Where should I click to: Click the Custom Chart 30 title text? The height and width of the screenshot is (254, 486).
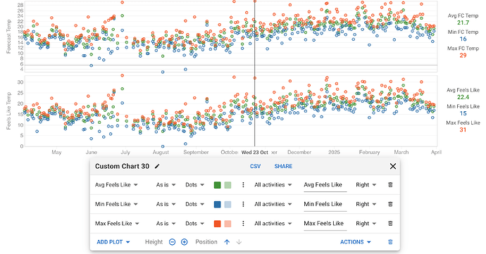pos(122,166)
